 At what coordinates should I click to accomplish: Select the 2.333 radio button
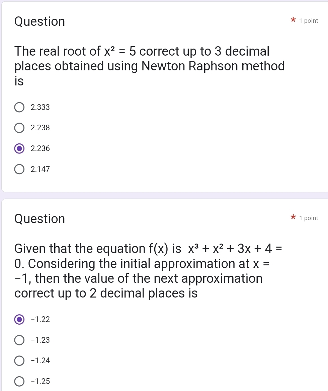point(19,108)
